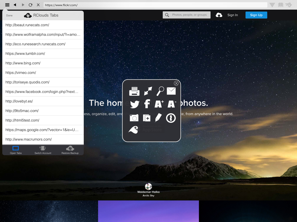The width and height of the screenshot is (297, 222).
Task: Open the downward triangle toolbar icon
Action: [x=272, y=5]
